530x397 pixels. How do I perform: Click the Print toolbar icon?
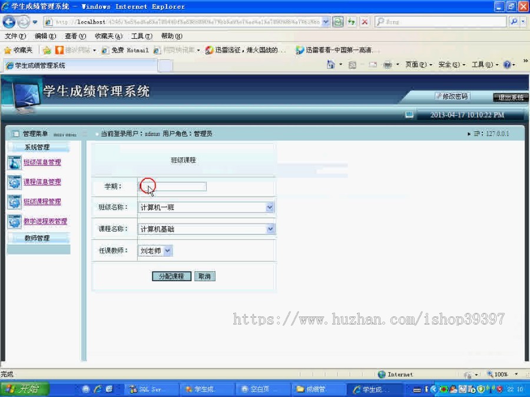coord(387,65)
